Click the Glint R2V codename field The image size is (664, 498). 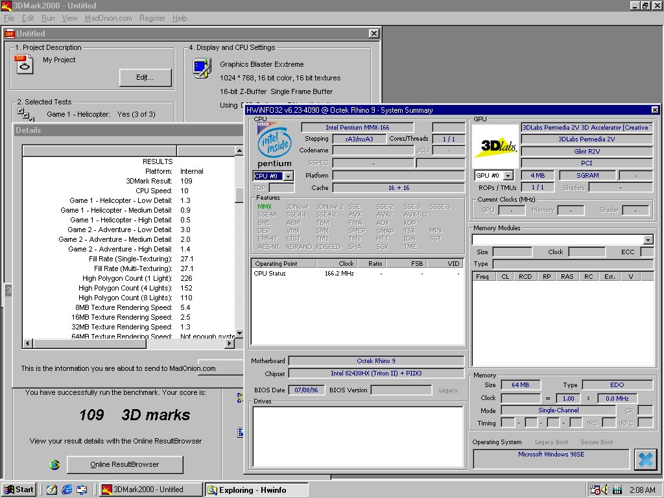[587, 152]
